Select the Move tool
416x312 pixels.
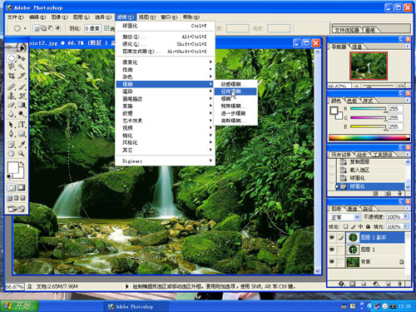(22, 58)
